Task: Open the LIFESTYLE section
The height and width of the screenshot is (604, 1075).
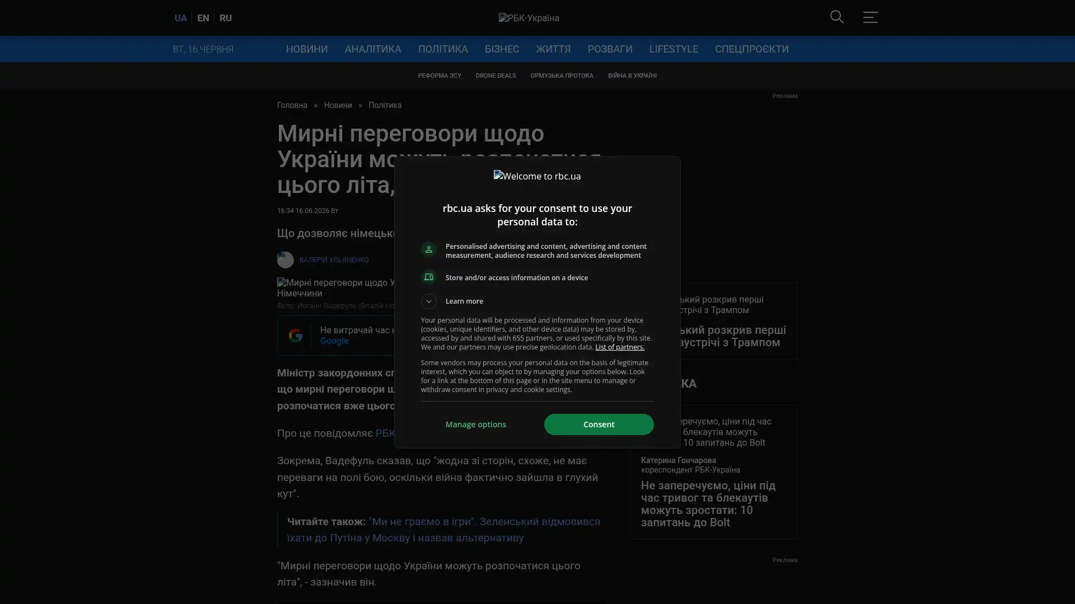Action: coord(674,49)
